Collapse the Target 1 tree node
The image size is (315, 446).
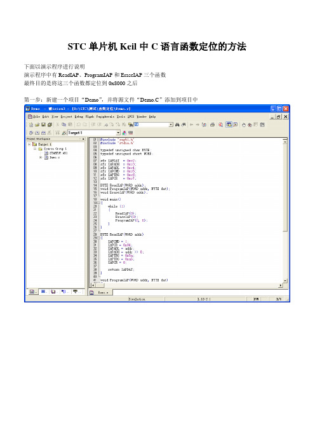[29, 144]
